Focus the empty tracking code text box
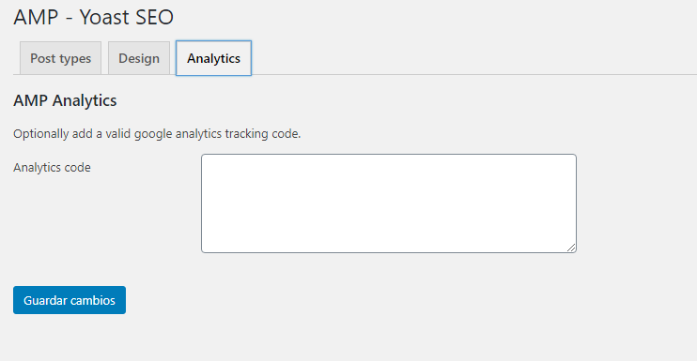Image resolution: width=697 pixels, height=361 pixels. point(389,203)
